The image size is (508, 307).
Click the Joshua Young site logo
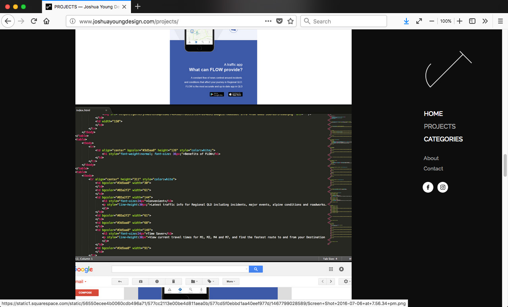click(x=448, y=69)
